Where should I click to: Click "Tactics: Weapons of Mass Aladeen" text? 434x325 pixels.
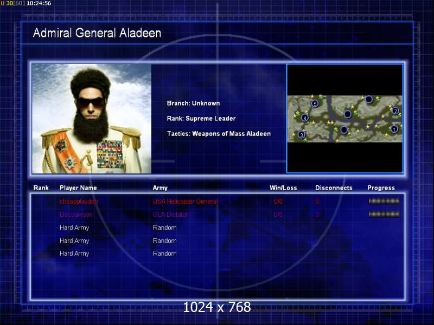(219, 134)
